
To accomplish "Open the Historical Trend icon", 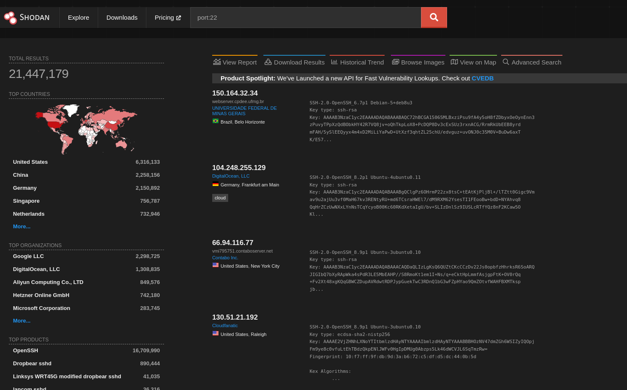I will pyautogui.click(x=334, y=62).
